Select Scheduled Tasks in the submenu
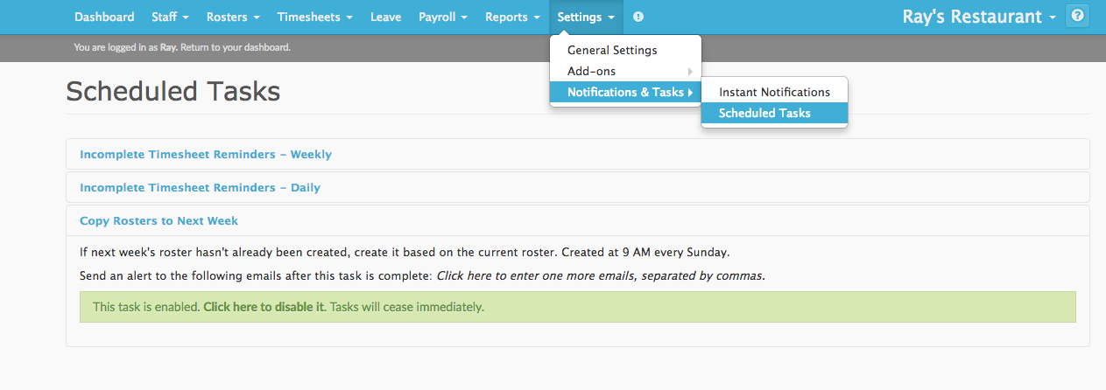Viewport: 1106px width, 390px height. [774, 113]
